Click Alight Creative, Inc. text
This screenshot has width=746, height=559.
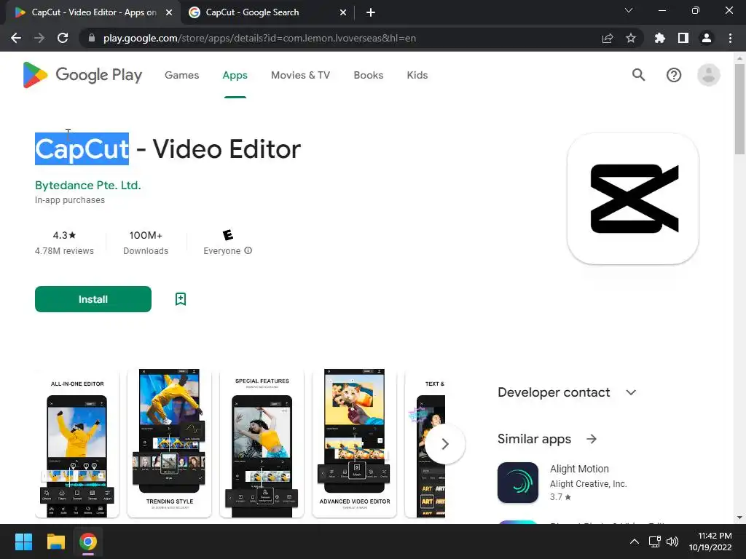point(588,484)
